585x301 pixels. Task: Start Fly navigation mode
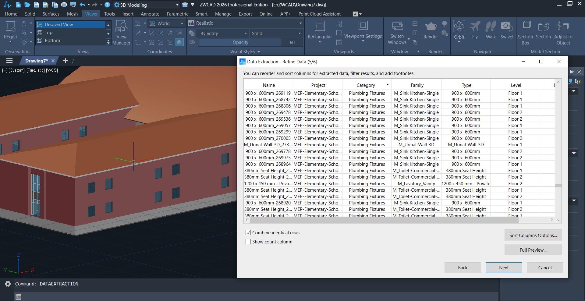tap(475, 27)
